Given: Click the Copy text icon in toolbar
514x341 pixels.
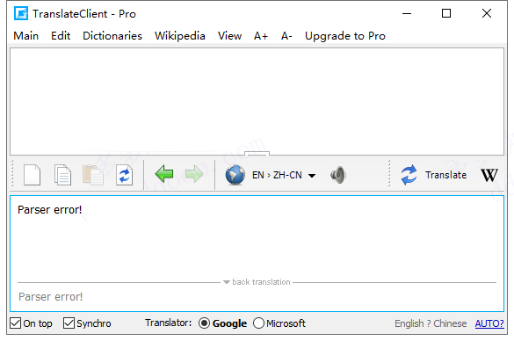Looking at the screenshot, I should [62, 175].
